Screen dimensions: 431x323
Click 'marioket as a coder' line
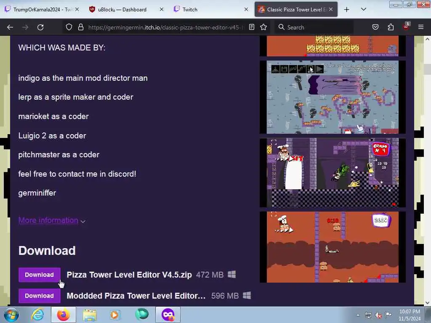53,116
